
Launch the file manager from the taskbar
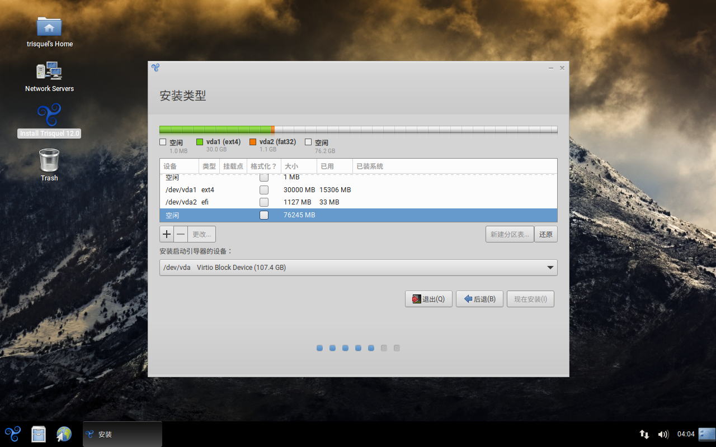[x=39, y=434]
